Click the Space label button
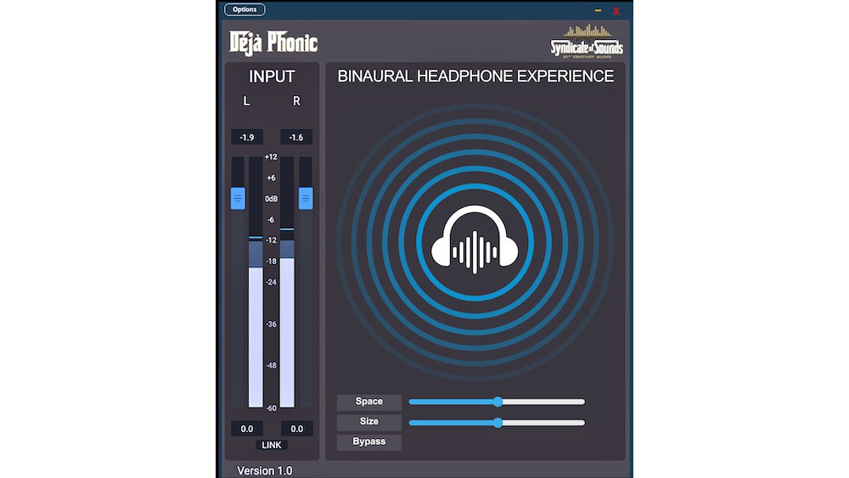The image size is (849, 478). pyautogui.click(x=368, y=402)
